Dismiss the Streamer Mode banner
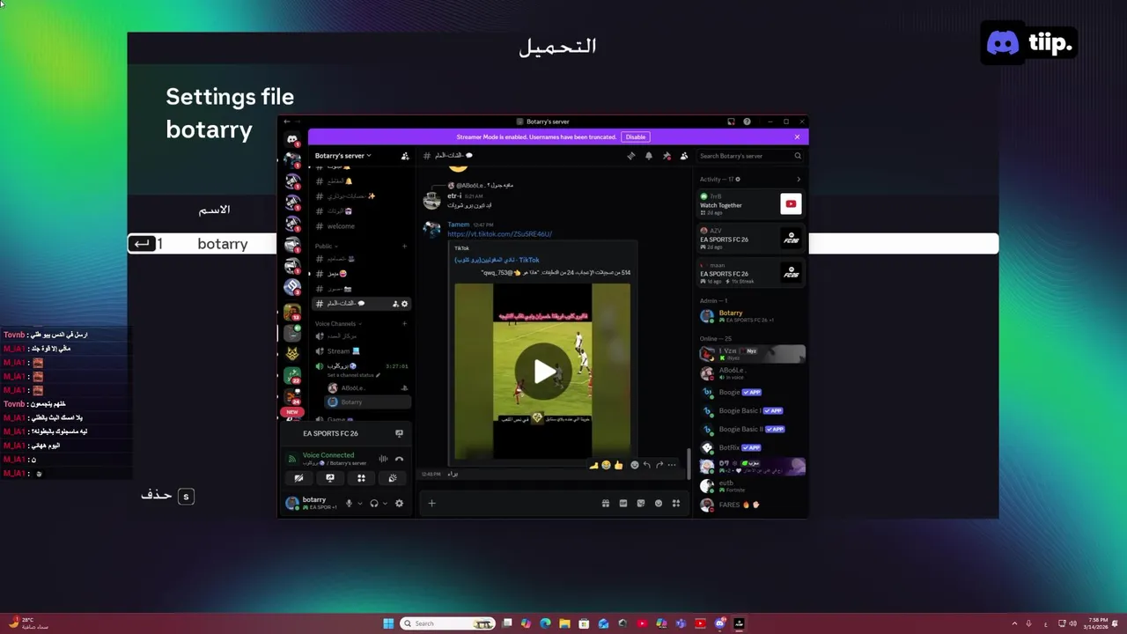The height and width of the screenshot is (634, 1127). (x=797, y=136)
